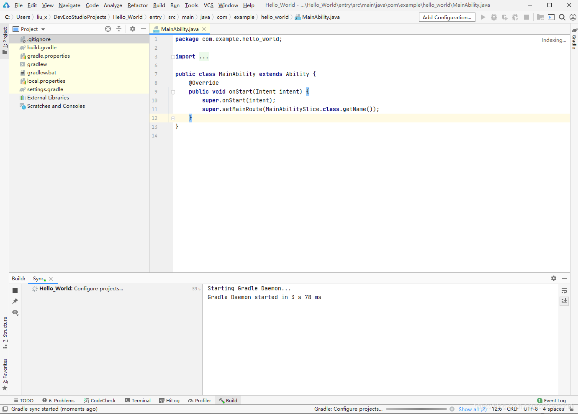Screen dimensions: 578x414
Task: Pin the Build tab
Action: click(15, 301)
